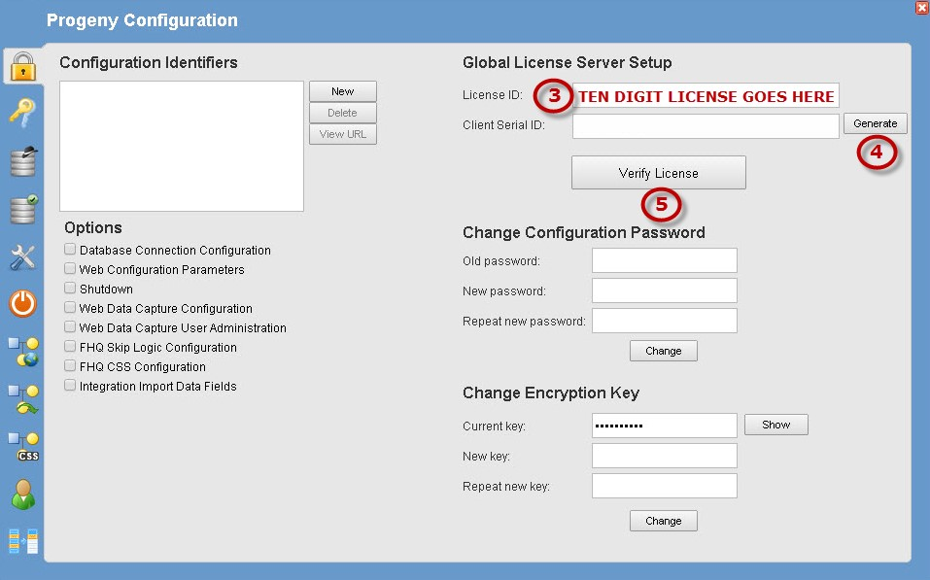Click the green user administration icon
The width and height of the screenshot is (930, 580).
(x=22, y=494)
